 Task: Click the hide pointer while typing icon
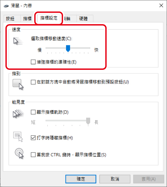(x=18, y=137)
